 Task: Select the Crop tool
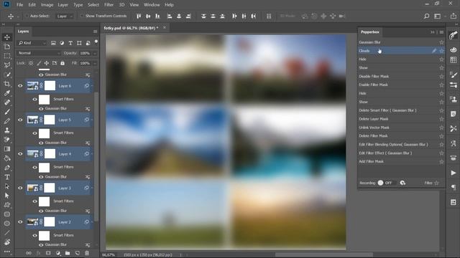[x=7, y=84]
